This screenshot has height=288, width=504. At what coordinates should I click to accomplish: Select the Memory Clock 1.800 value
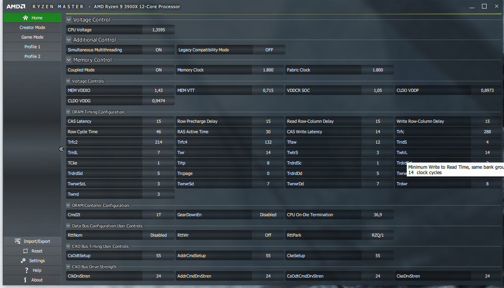pyautogui.click(x=268, y=70)
